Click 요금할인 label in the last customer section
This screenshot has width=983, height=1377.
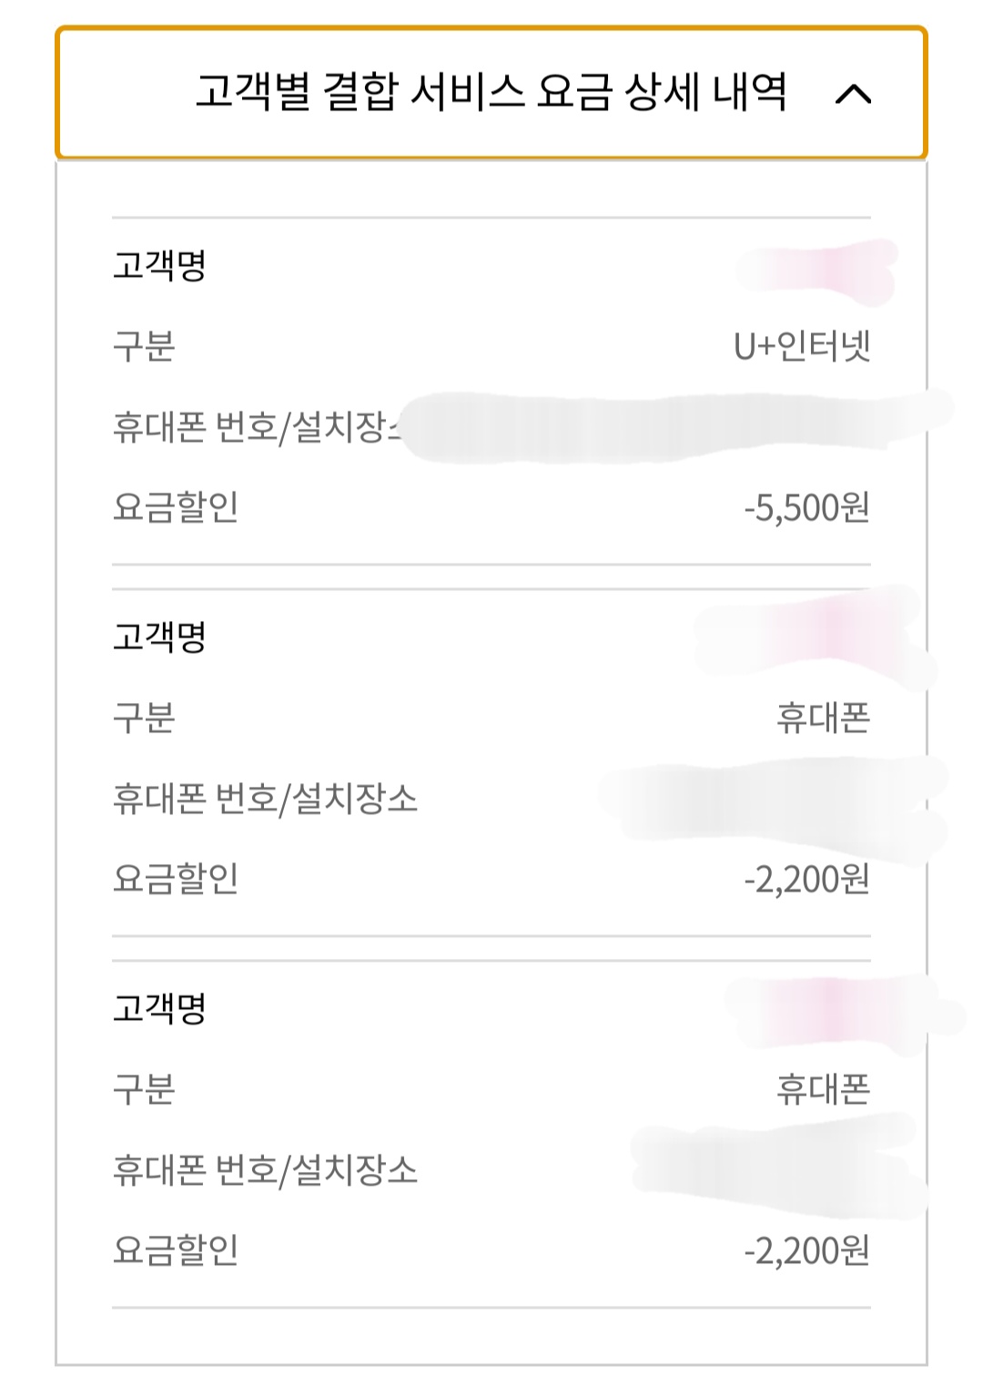[176, 1250]
